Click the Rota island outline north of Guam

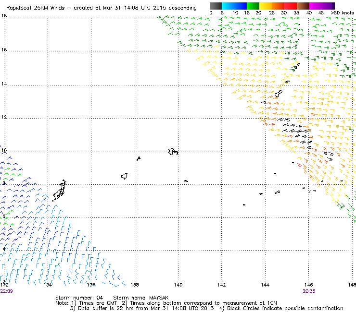[x=287, y=82]
